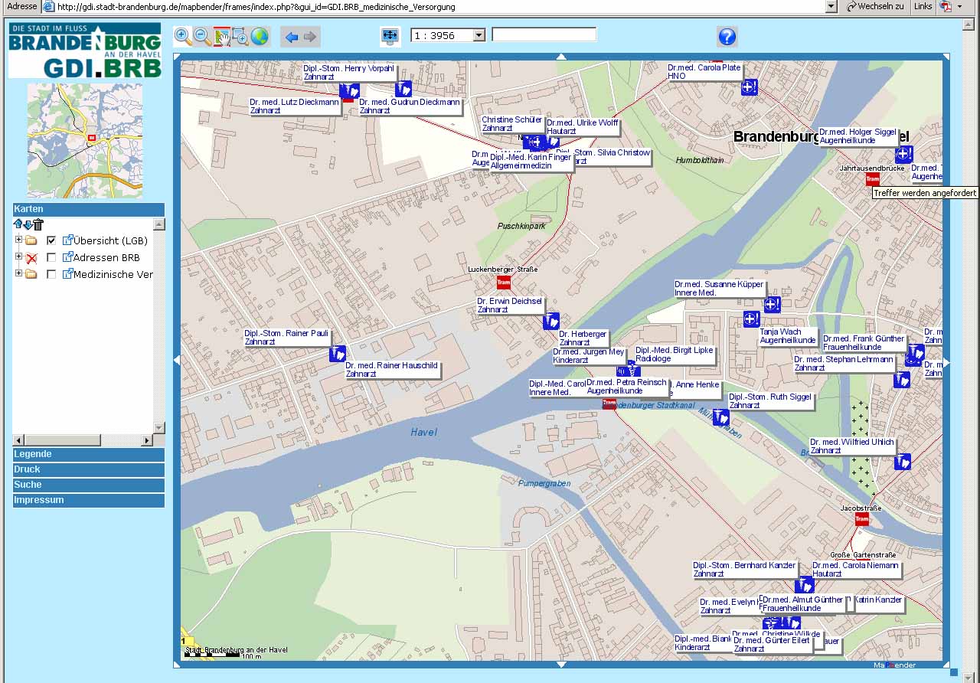Click the trash icon under Karten

38,224
